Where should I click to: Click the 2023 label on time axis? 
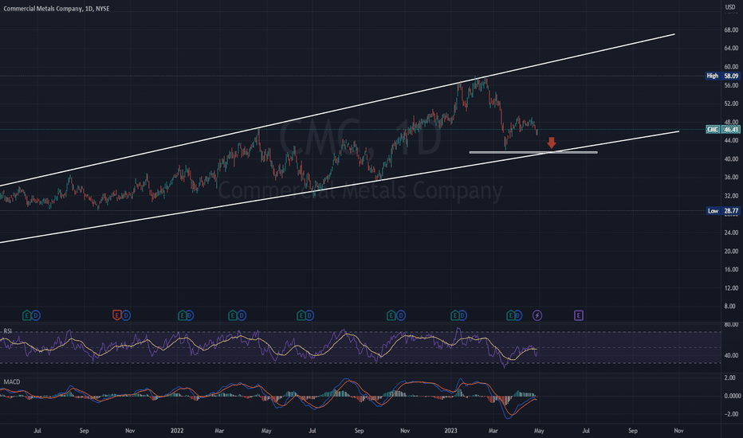[x=450, y=431]
